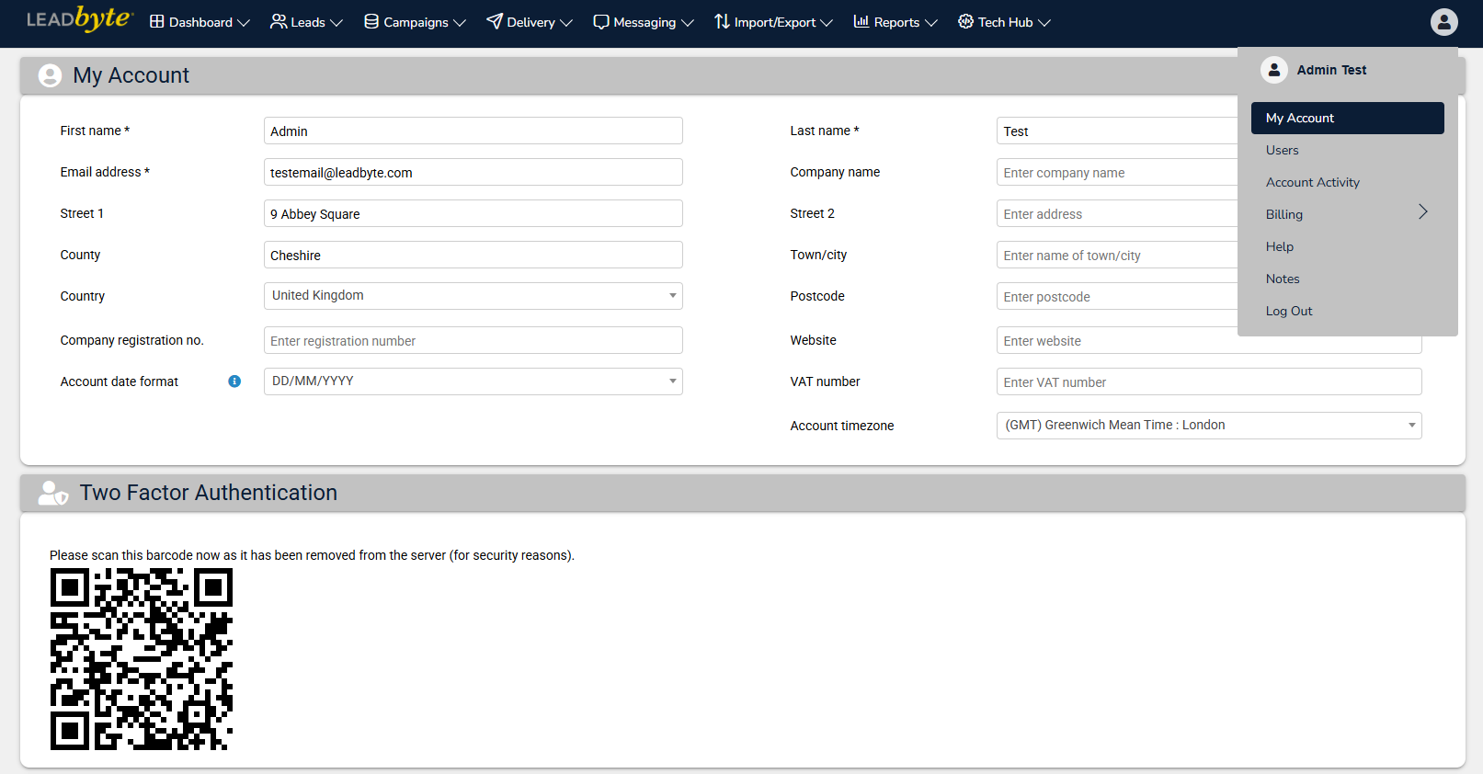Open the Leads menu
The width and height of the screenshot is (1483, 774).
click(x=306, y=22)
